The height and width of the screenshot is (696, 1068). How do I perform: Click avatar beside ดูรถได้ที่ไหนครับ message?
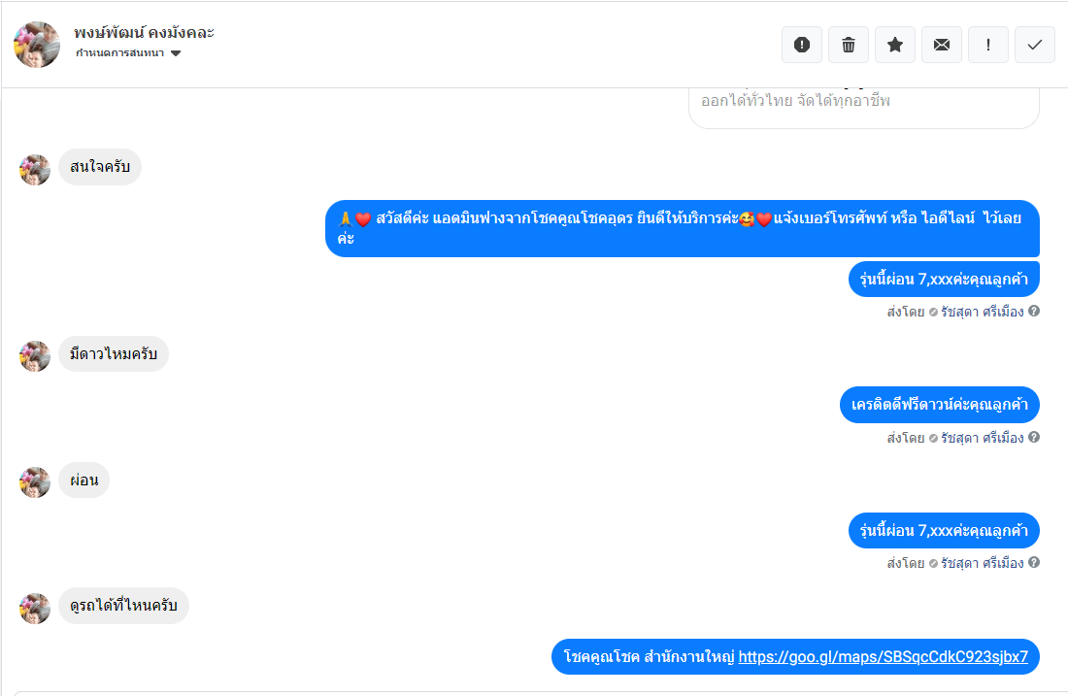(35, 608)
